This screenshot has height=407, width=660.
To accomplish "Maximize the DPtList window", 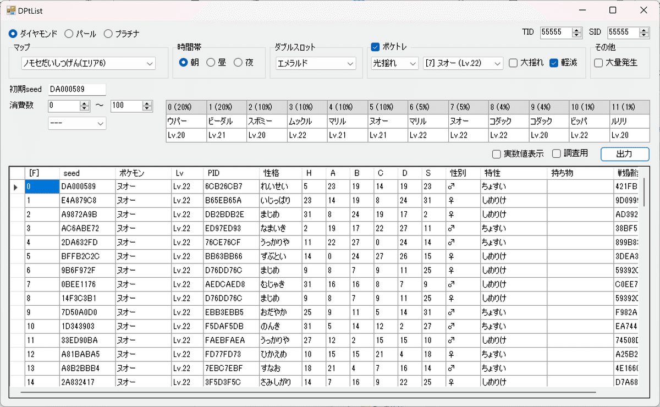I will [613, 10].
